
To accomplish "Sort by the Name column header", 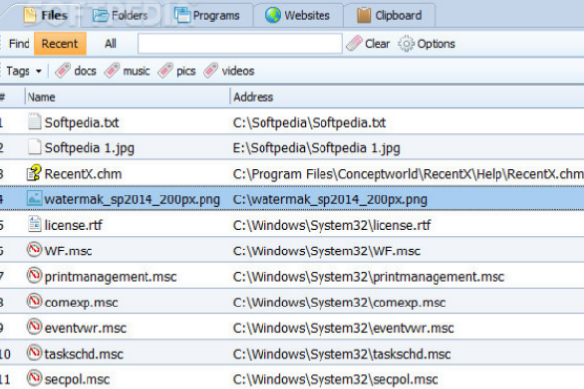I will click(x=127, y=97).
